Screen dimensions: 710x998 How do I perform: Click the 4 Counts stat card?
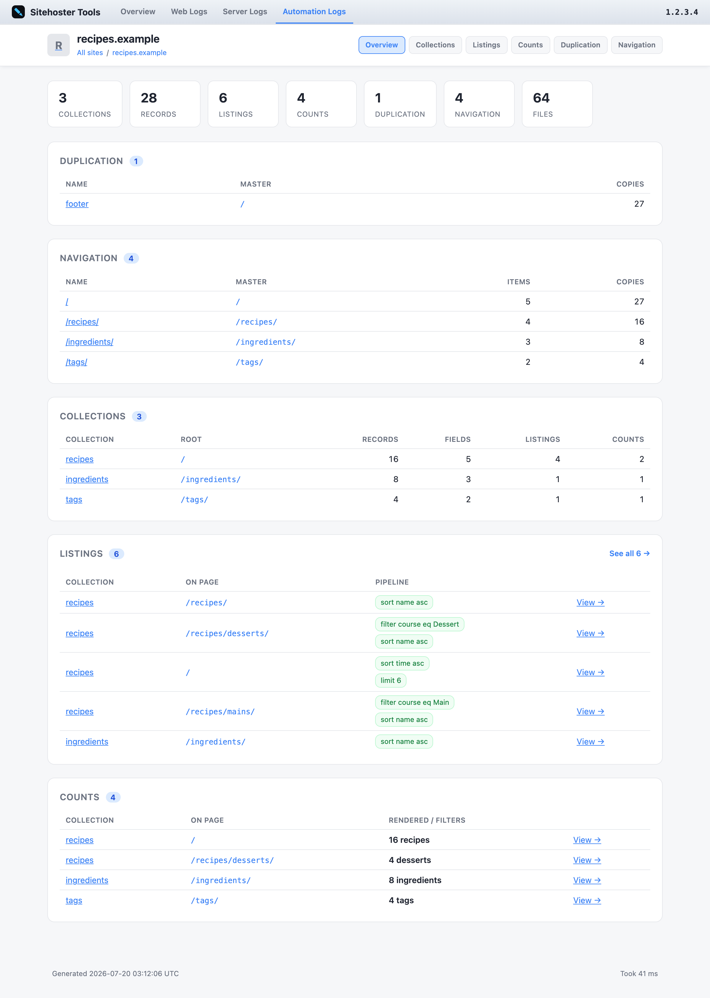321,104
